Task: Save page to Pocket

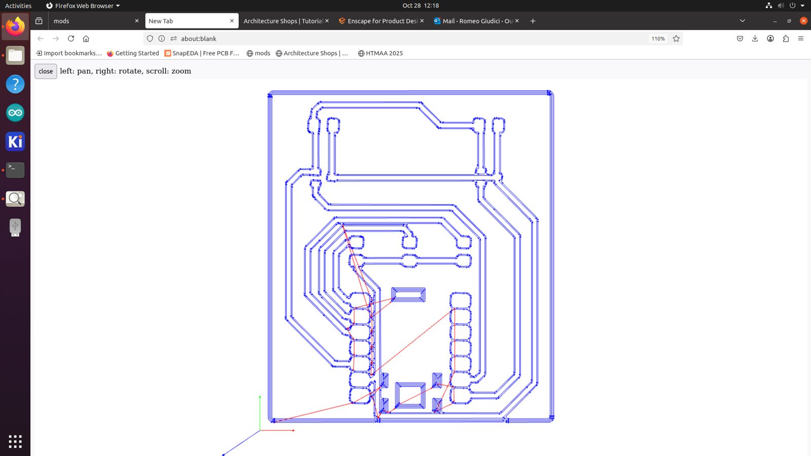Action: [x=740, y=39]
